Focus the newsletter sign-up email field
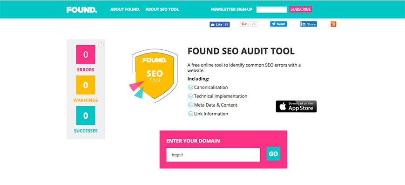405x185 pixels. pos(271,10)
